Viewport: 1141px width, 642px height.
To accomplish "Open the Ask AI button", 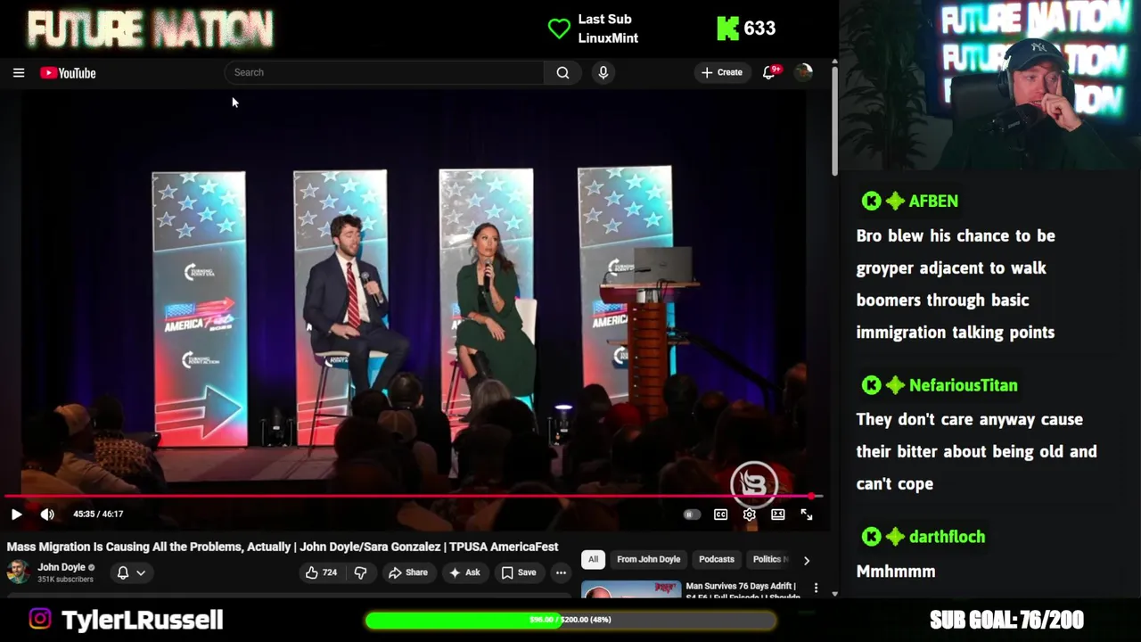I will click(465, 572).
